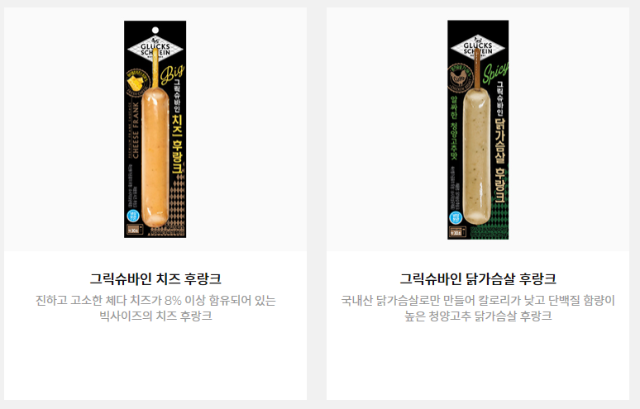The image size is (640, 409).
Task: Click the blue refrigerated badge on cheese package
Action: (133, 216)
